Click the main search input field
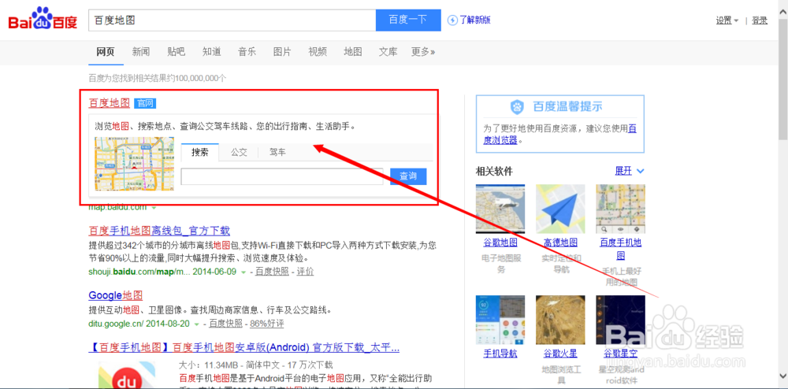This screenshot has width=788, height=389. [x=232, y=20]
